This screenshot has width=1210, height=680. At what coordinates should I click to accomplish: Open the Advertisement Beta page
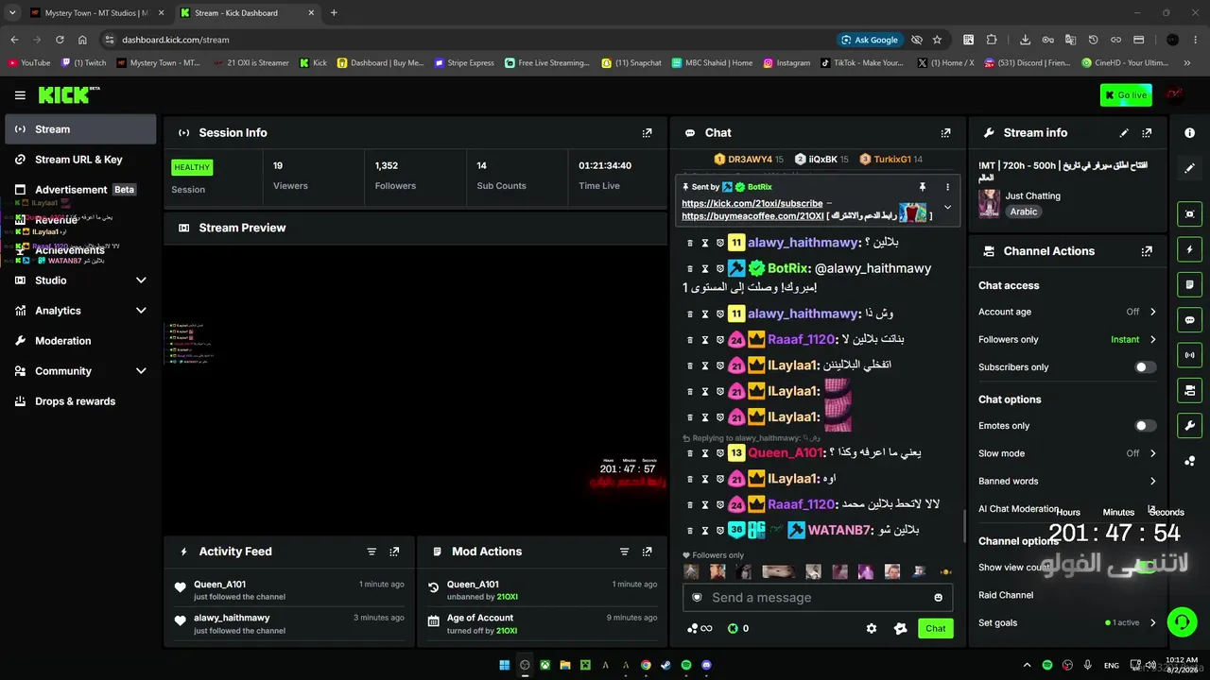[80, 190]
